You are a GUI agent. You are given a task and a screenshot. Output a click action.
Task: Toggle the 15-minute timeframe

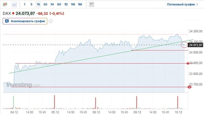[38, 4]
